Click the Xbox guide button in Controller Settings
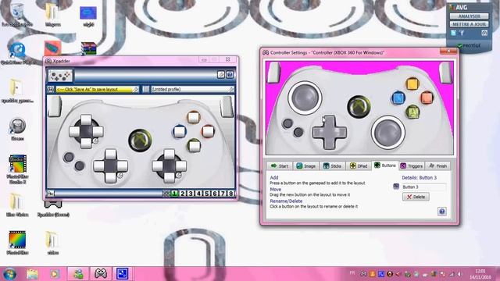Screen dimensions: 500x281 pos(359,106)
